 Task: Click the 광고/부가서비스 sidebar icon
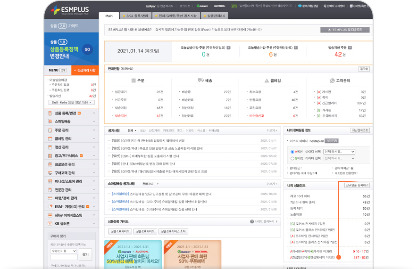click(x=50, y=156)
